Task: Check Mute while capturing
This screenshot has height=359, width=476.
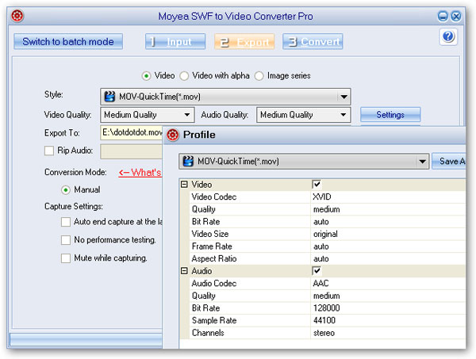Action: click(x=66, y=258)
